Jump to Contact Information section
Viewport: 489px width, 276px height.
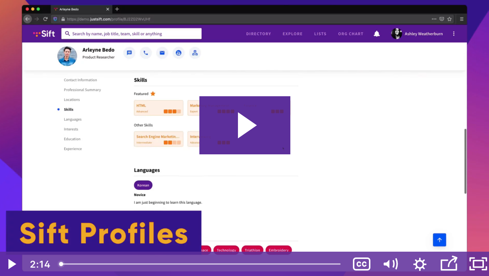click(80, 80)
